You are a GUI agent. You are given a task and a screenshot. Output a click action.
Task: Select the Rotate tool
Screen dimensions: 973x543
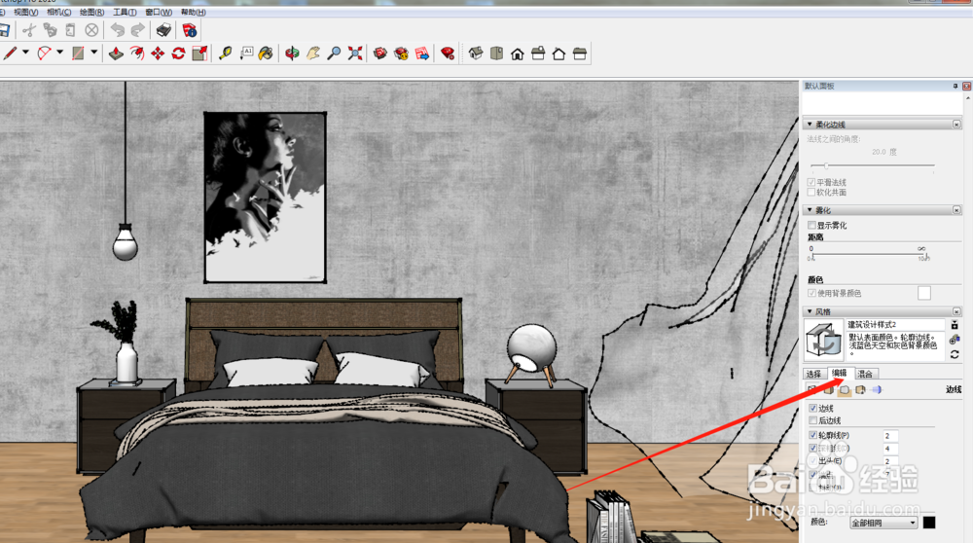click(x=179, y=54)
